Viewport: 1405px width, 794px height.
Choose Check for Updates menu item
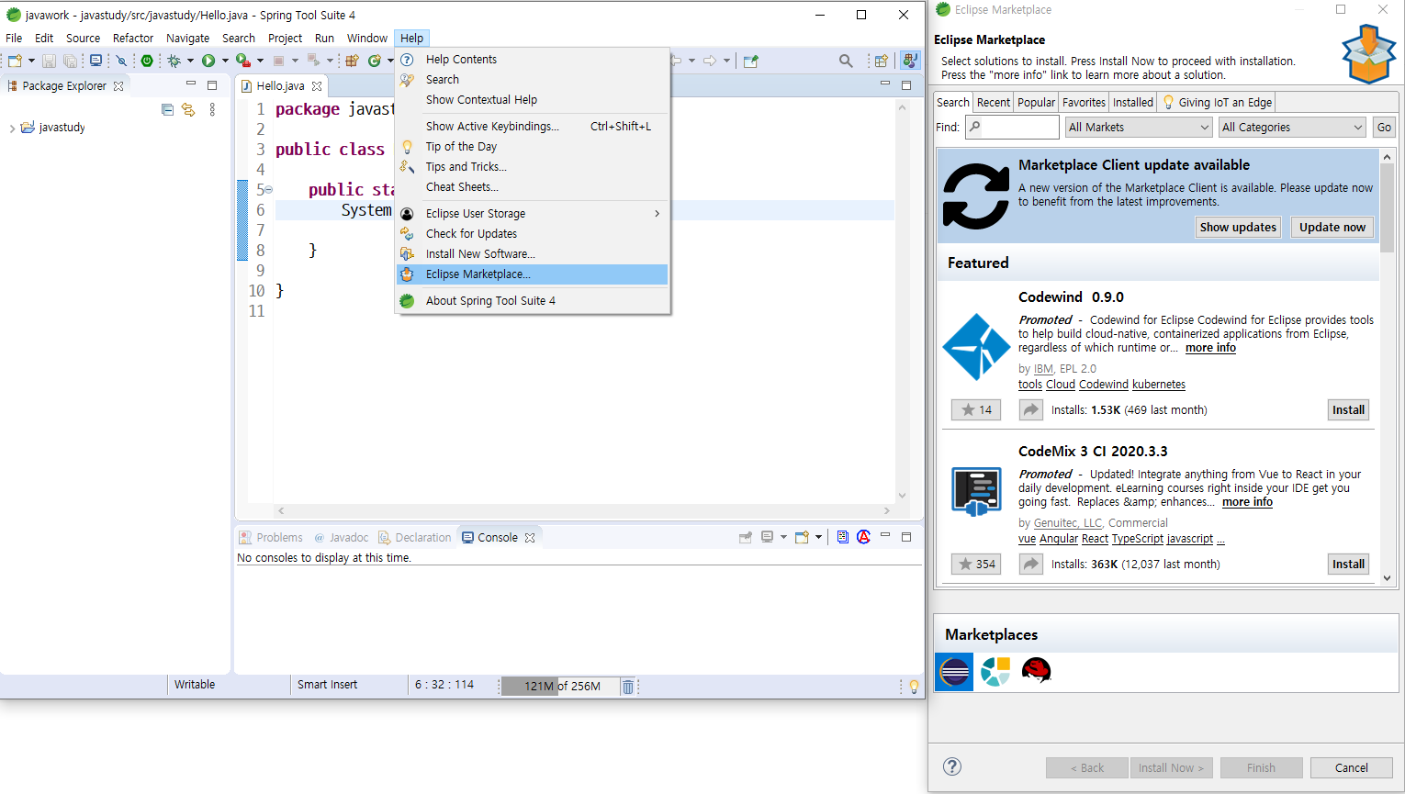click(532, 234)
